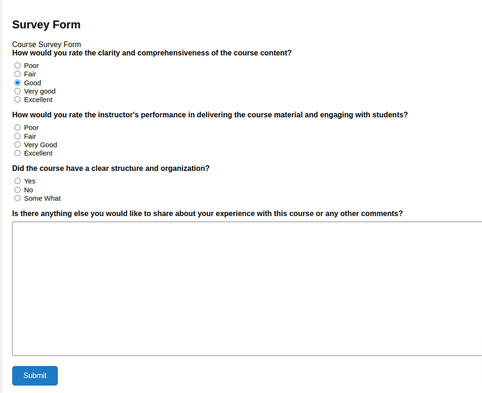The width and height of the screenshot is (482, 393).
Task: Select the Fair rating for course content clarity
Action: point(17,73)
